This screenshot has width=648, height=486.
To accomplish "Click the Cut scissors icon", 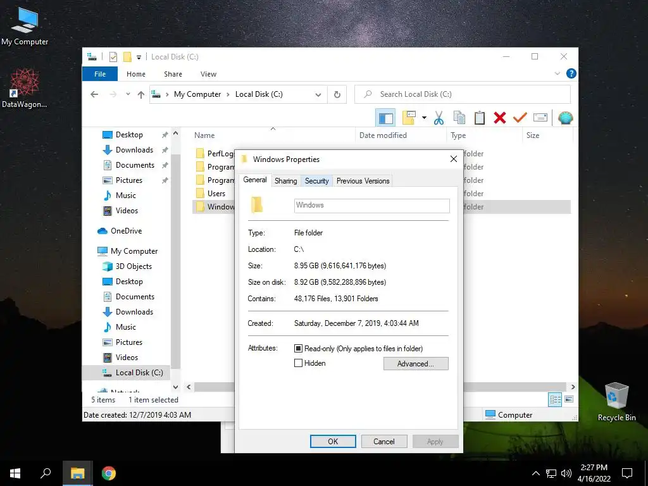I will point(439,118).
